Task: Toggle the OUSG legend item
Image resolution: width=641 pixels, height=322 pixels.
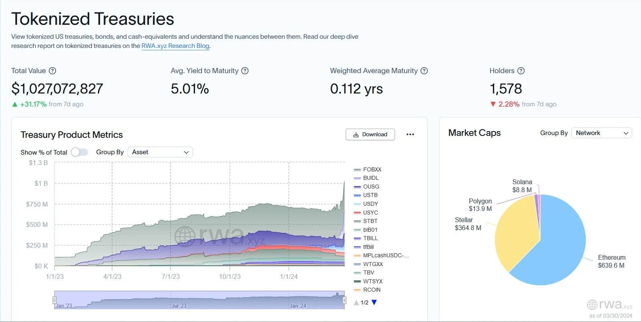Action: click(371, 187)
